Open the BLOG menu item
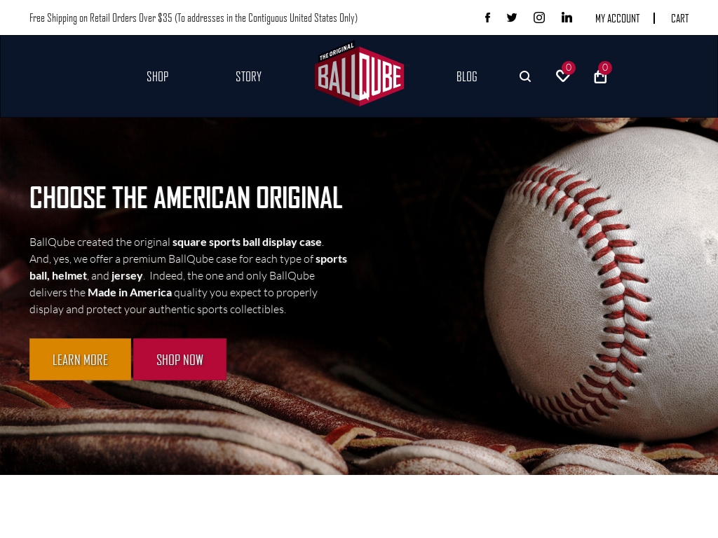 tap(466, 76)
